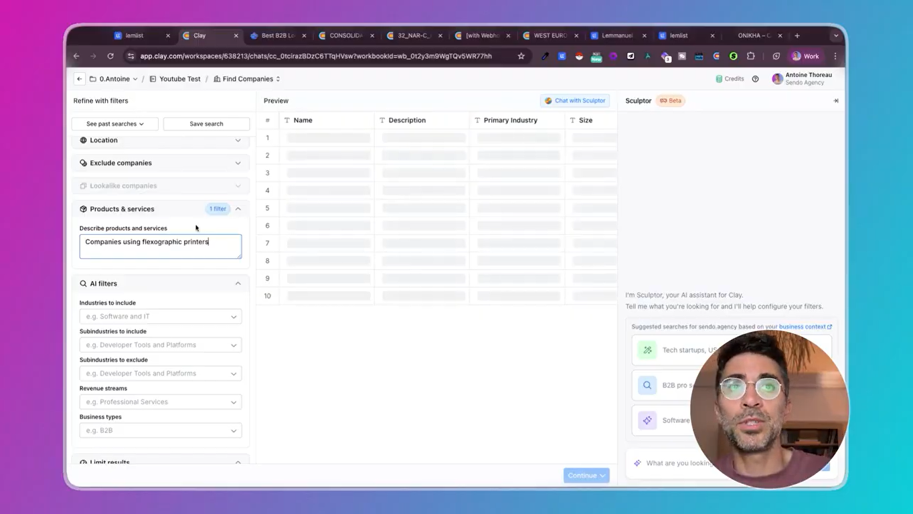Collapse the Products & services section

238,209
